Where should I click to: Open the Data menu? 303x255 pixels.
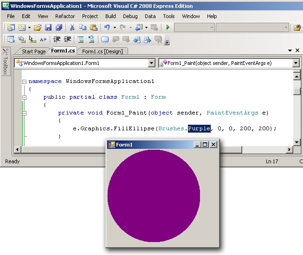(150, 16)
